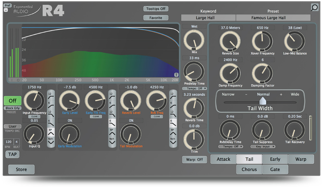The height and width of the screenshot is (188, 323).
Task: Click the BPM field showing 120
Action: [x=9, y=142]
